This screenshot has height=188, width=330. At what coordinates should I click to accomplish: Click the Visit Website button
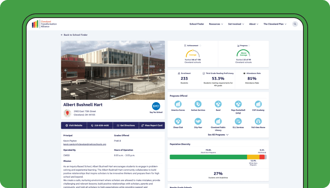pyautogui.click(x=74, y=125)
